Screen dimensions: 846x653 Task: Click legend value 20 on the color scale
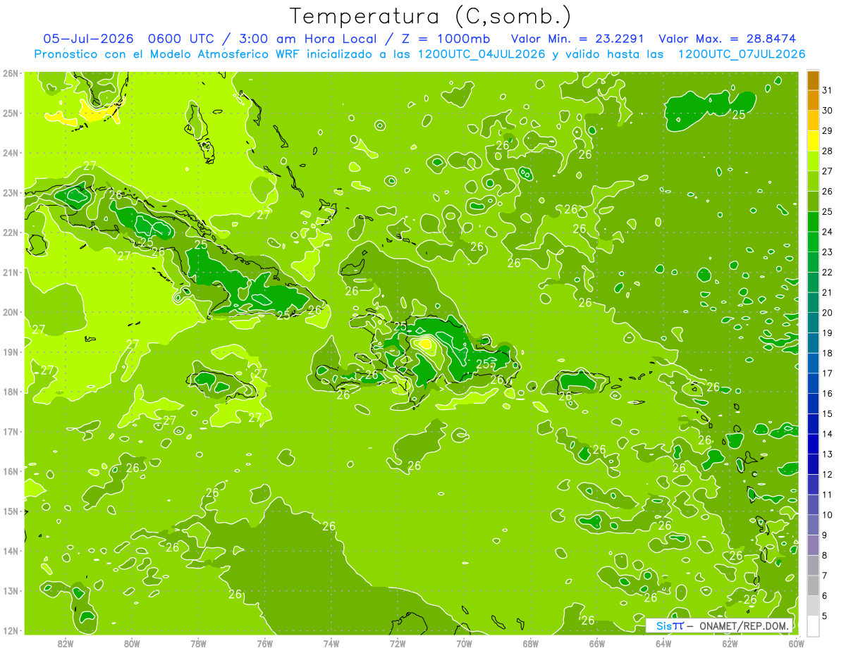pyautogui.click(x=827, y=313)
